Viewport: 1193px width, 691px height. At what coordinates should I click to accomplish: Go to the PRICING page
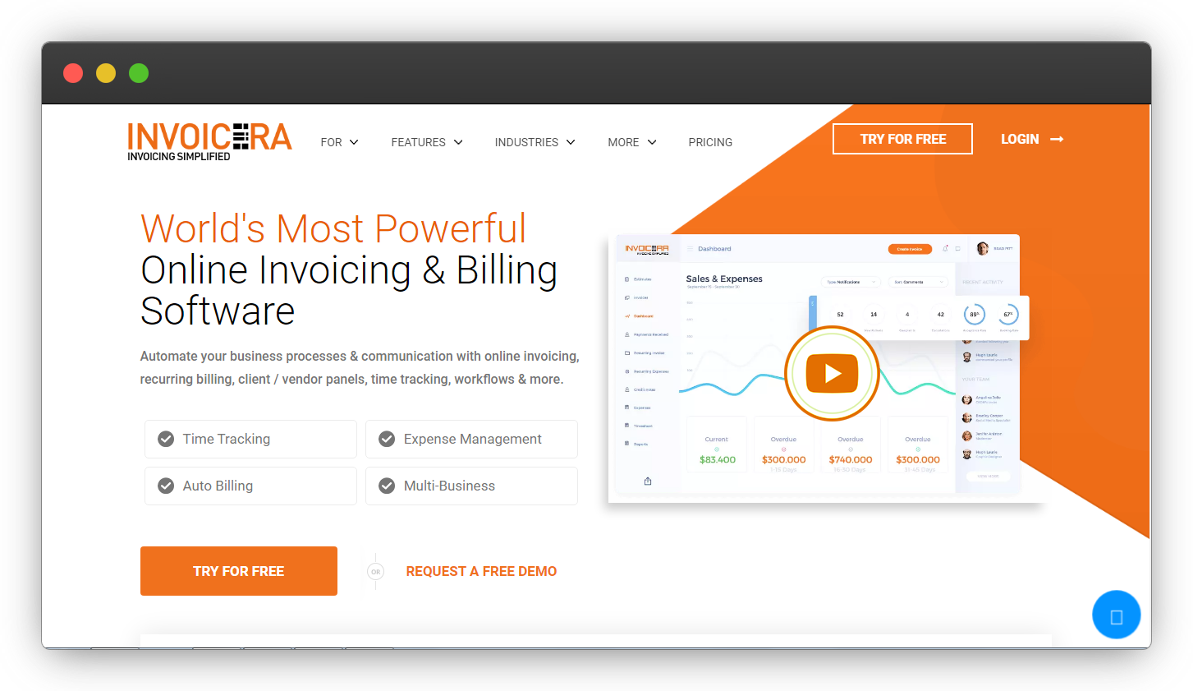tap(710, 142)
